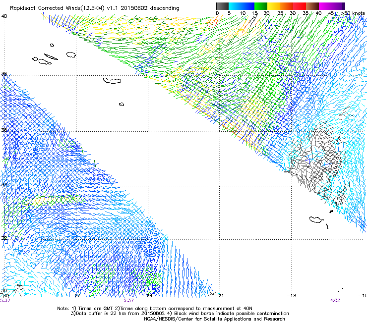Screen dimensions: 367x322
Task: Click the '45' legend scale label
Action: [331, 13]
